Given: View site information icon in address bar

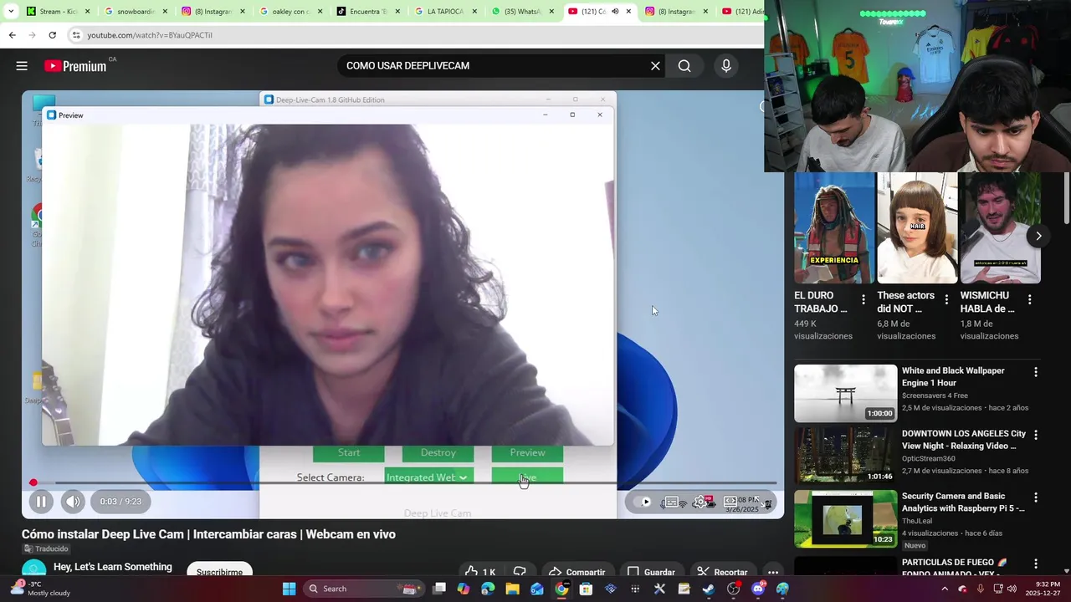Looking at the screenshot, I should (75, 35).
